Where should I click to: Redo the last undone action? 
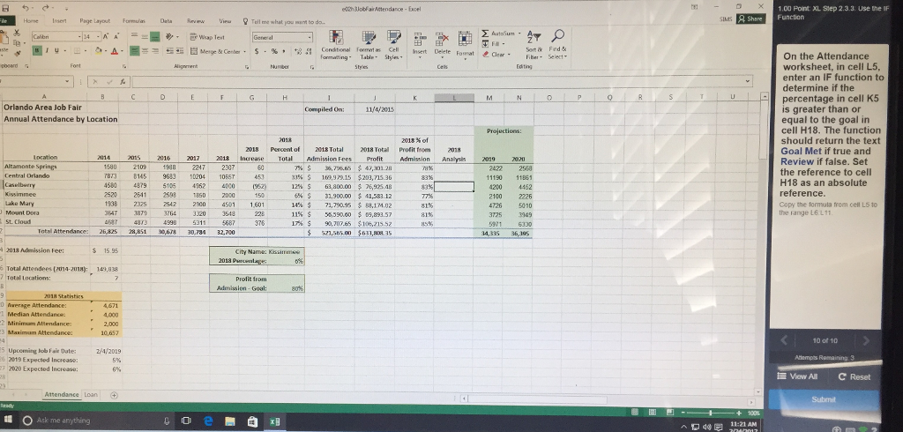44,9
